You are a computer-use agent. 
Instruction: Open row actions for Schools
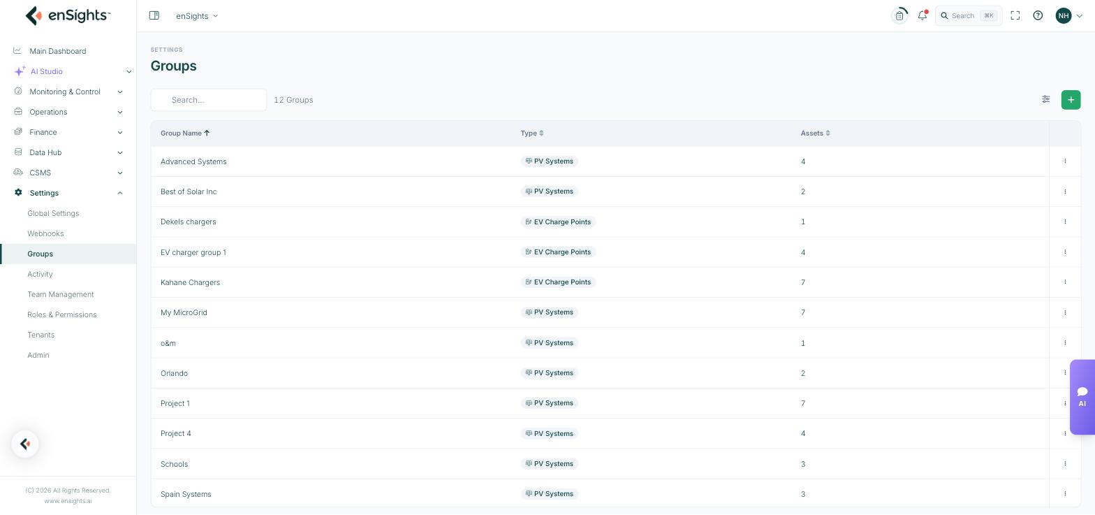(1065, 464)
